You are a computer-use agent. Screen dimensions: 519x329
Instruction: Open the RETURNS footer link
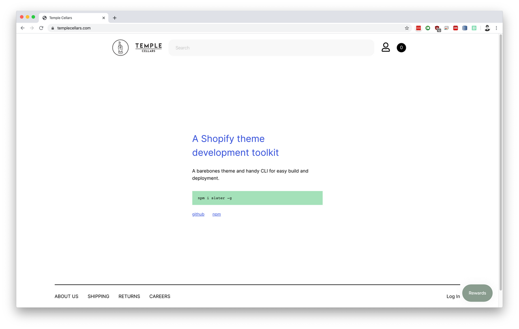tap(129, 296)
